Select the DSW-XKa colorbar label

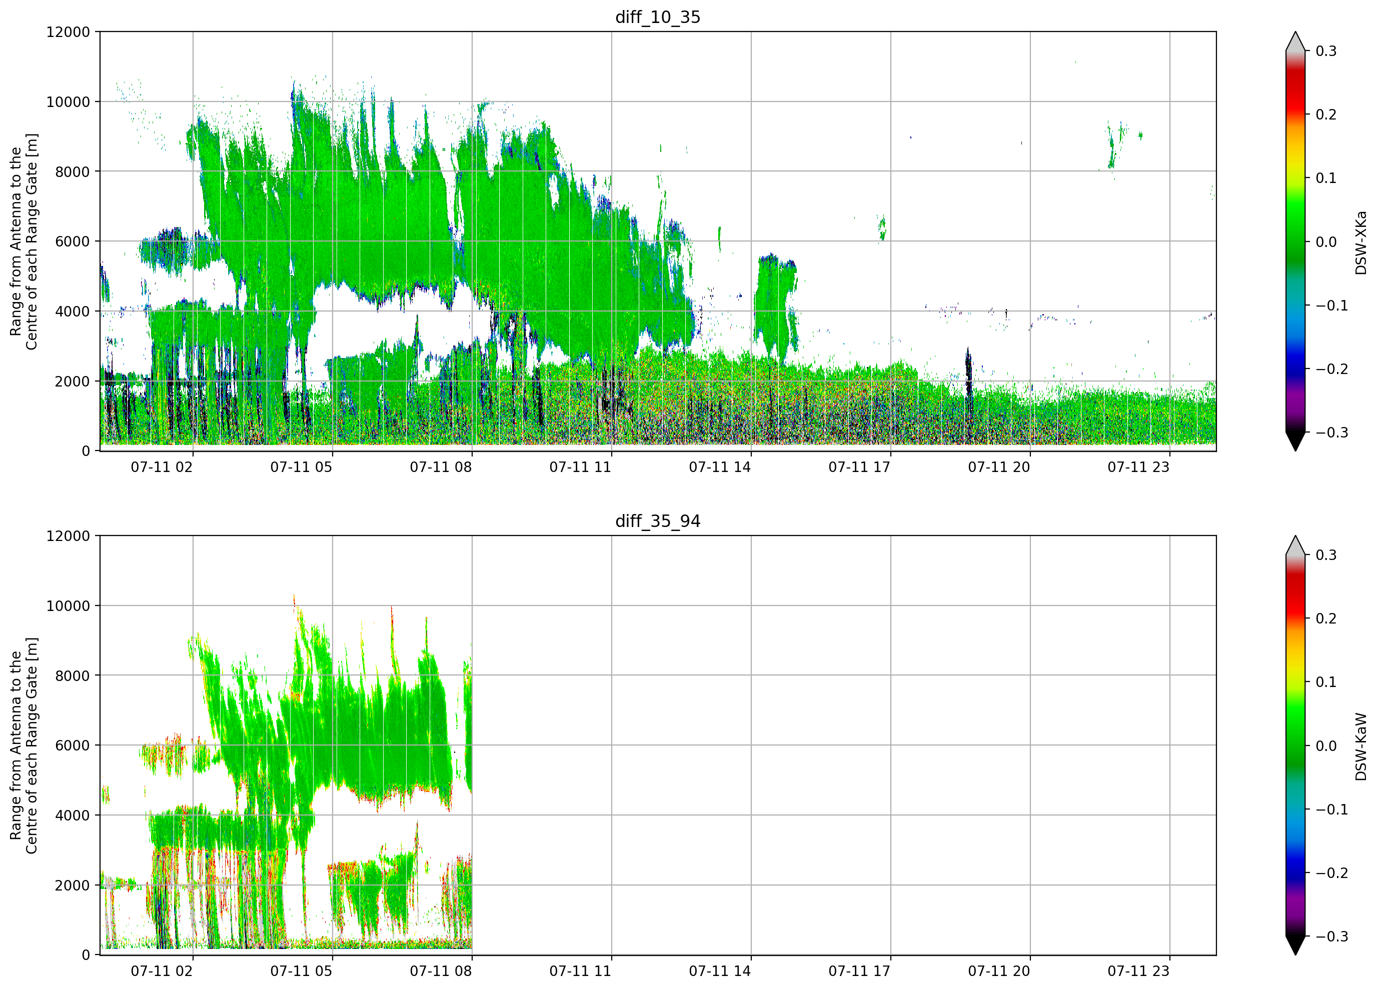tap(1360, 242)
